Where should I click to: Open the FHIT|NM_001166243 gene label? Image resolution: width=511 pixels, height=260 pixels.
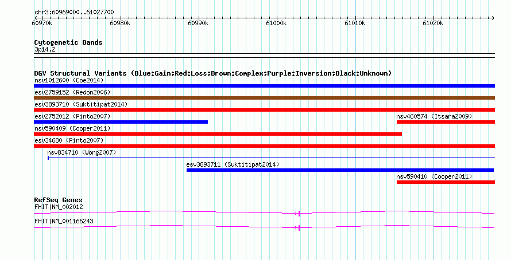coord(64,221)
